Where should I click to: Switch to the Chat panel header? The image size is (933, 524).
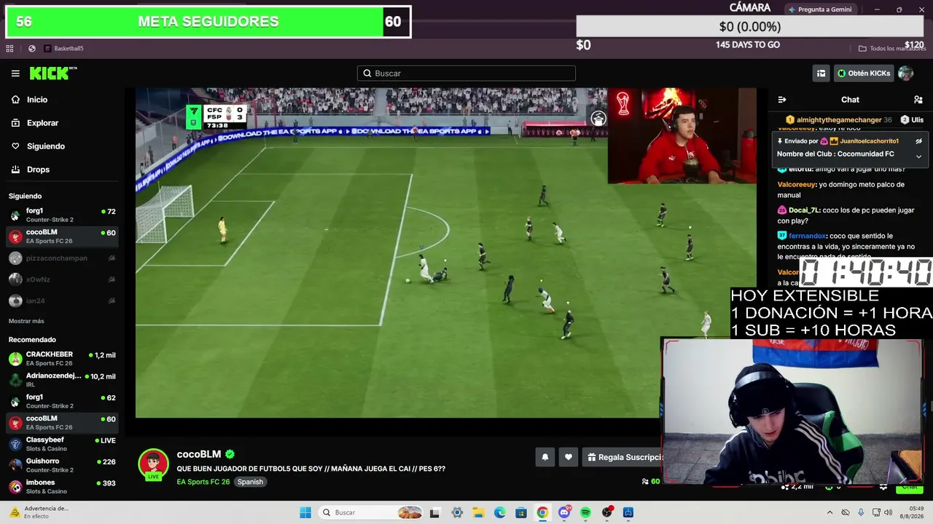850,100
